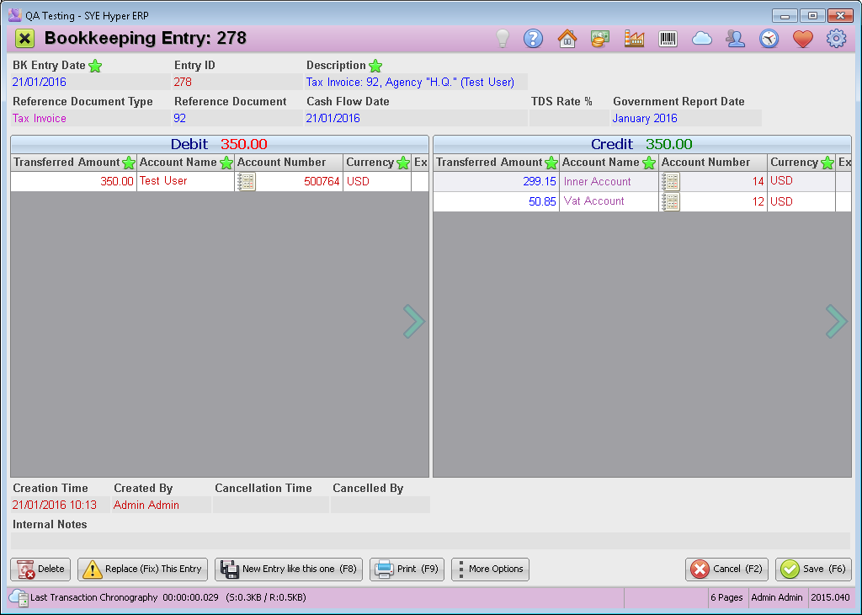862x615 pixels.
Task: Click the empty TDS Rate % field
Action: pyautogui.click(x=569, y=118)
